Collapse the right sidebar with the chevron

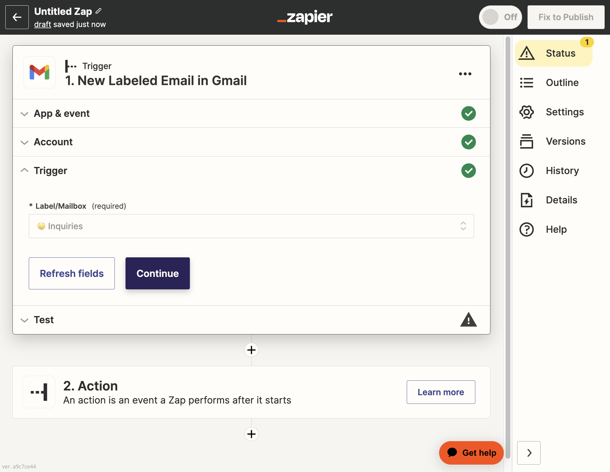point(529,453)
